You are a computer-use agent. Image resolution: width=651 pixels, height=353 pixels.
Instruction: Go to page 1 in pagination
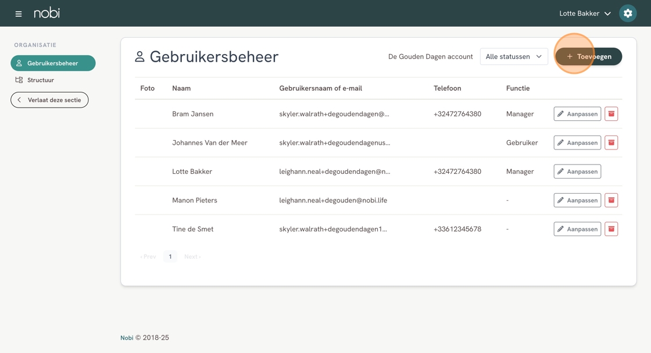point(170,256)
